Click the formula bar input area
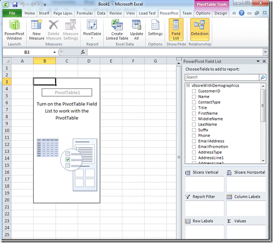The height and width of the screenshot is (243, 273). coord(175,52)
